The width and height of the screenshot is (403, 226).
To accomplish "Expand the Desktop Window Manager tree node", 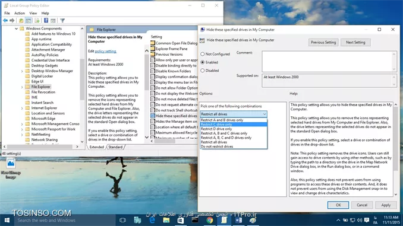I will pos(22,71).
